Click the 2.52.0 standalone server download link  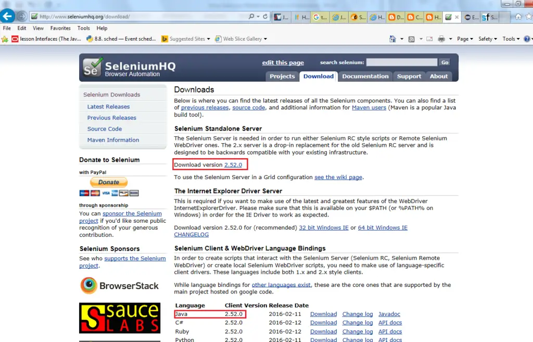[x=233, y=165]
